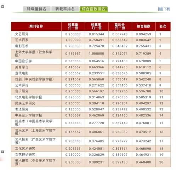Select the 中国音乐学 journal row
The image size is (177, 172).
click(x=91, y=61)
